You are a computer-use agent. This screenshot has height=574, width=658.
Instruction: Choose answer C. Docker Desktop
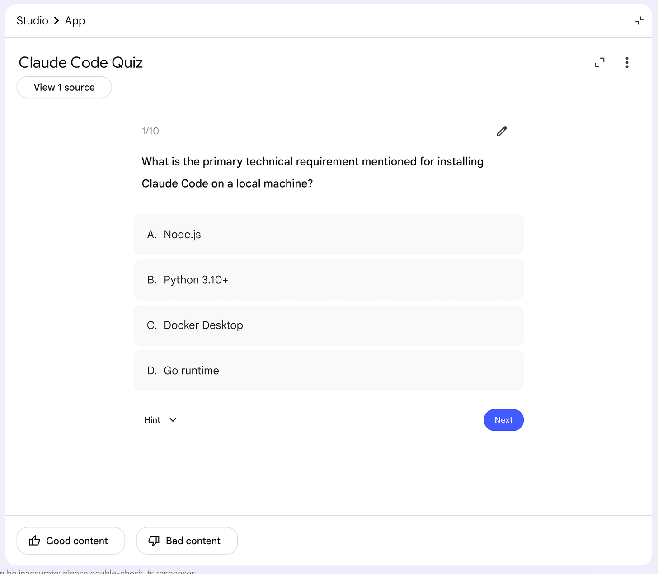click(x=329, y=325)
